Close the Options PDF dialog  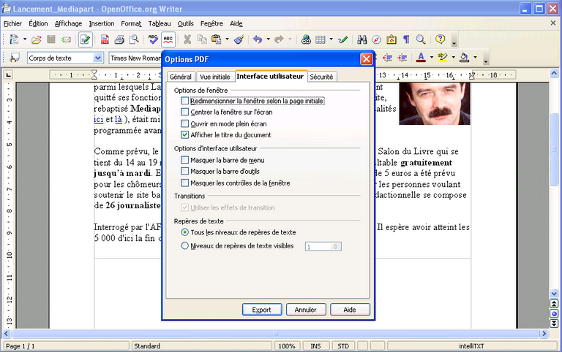[366, 59]
